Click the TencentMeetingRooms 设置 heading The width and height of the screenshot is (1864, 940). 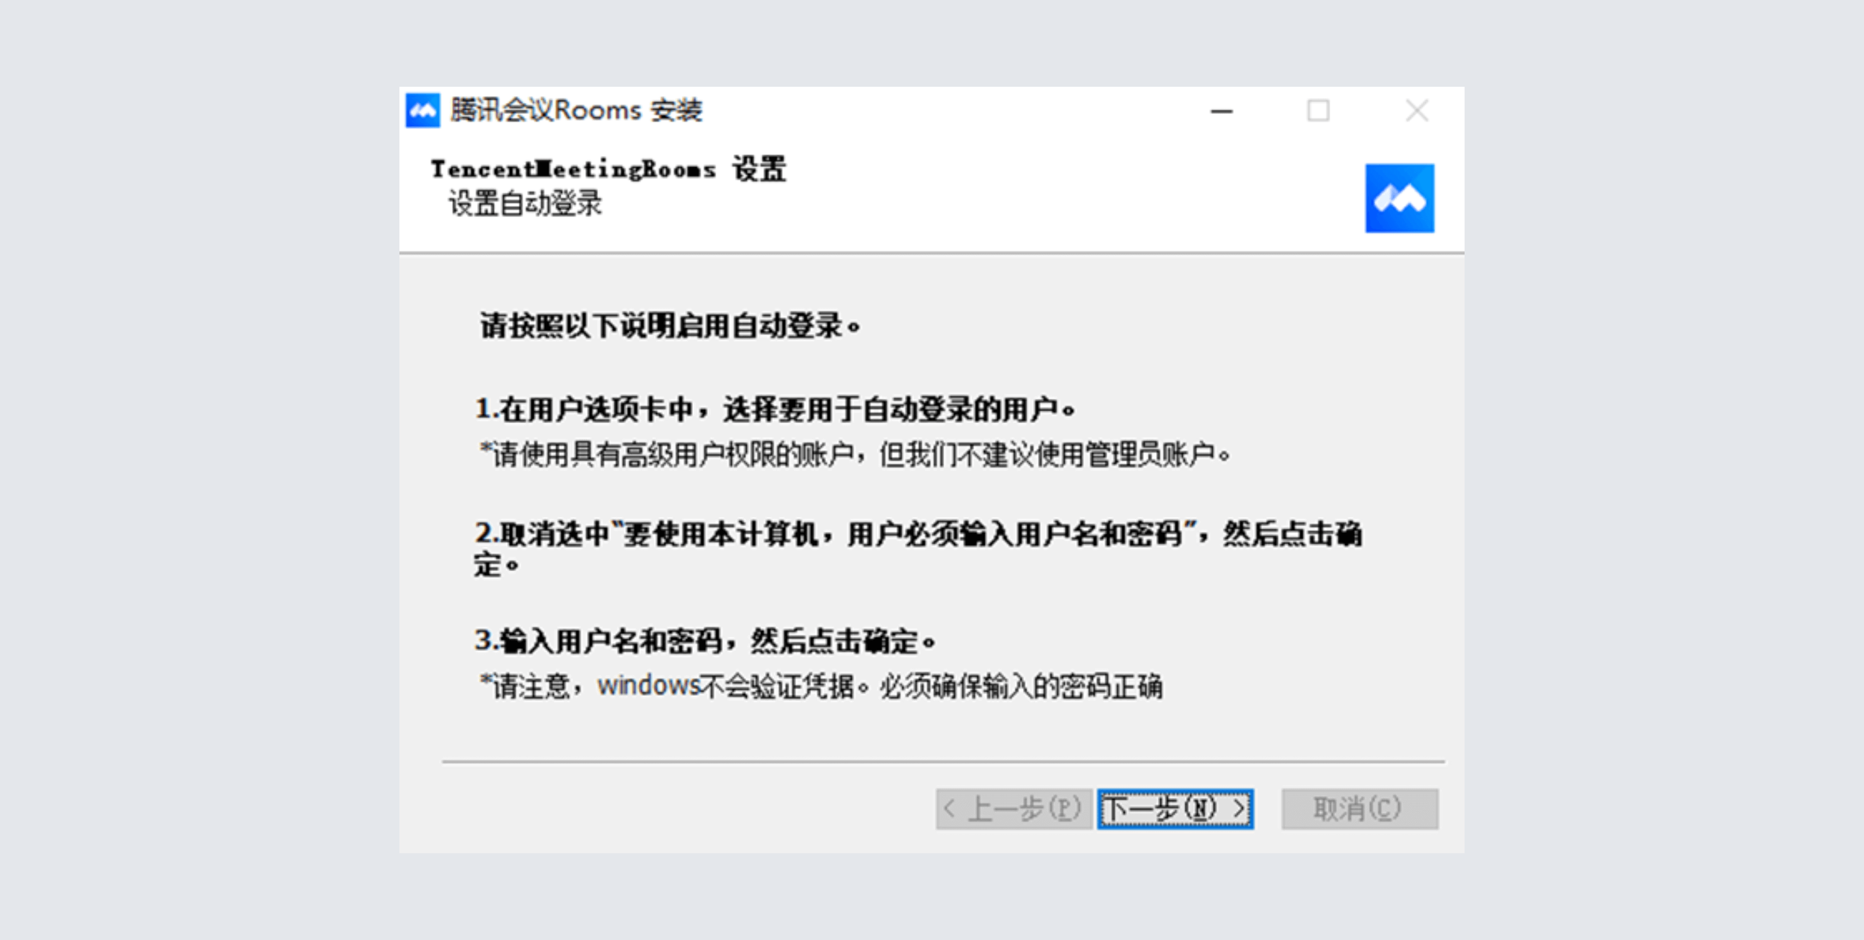(x=608, y=169)
